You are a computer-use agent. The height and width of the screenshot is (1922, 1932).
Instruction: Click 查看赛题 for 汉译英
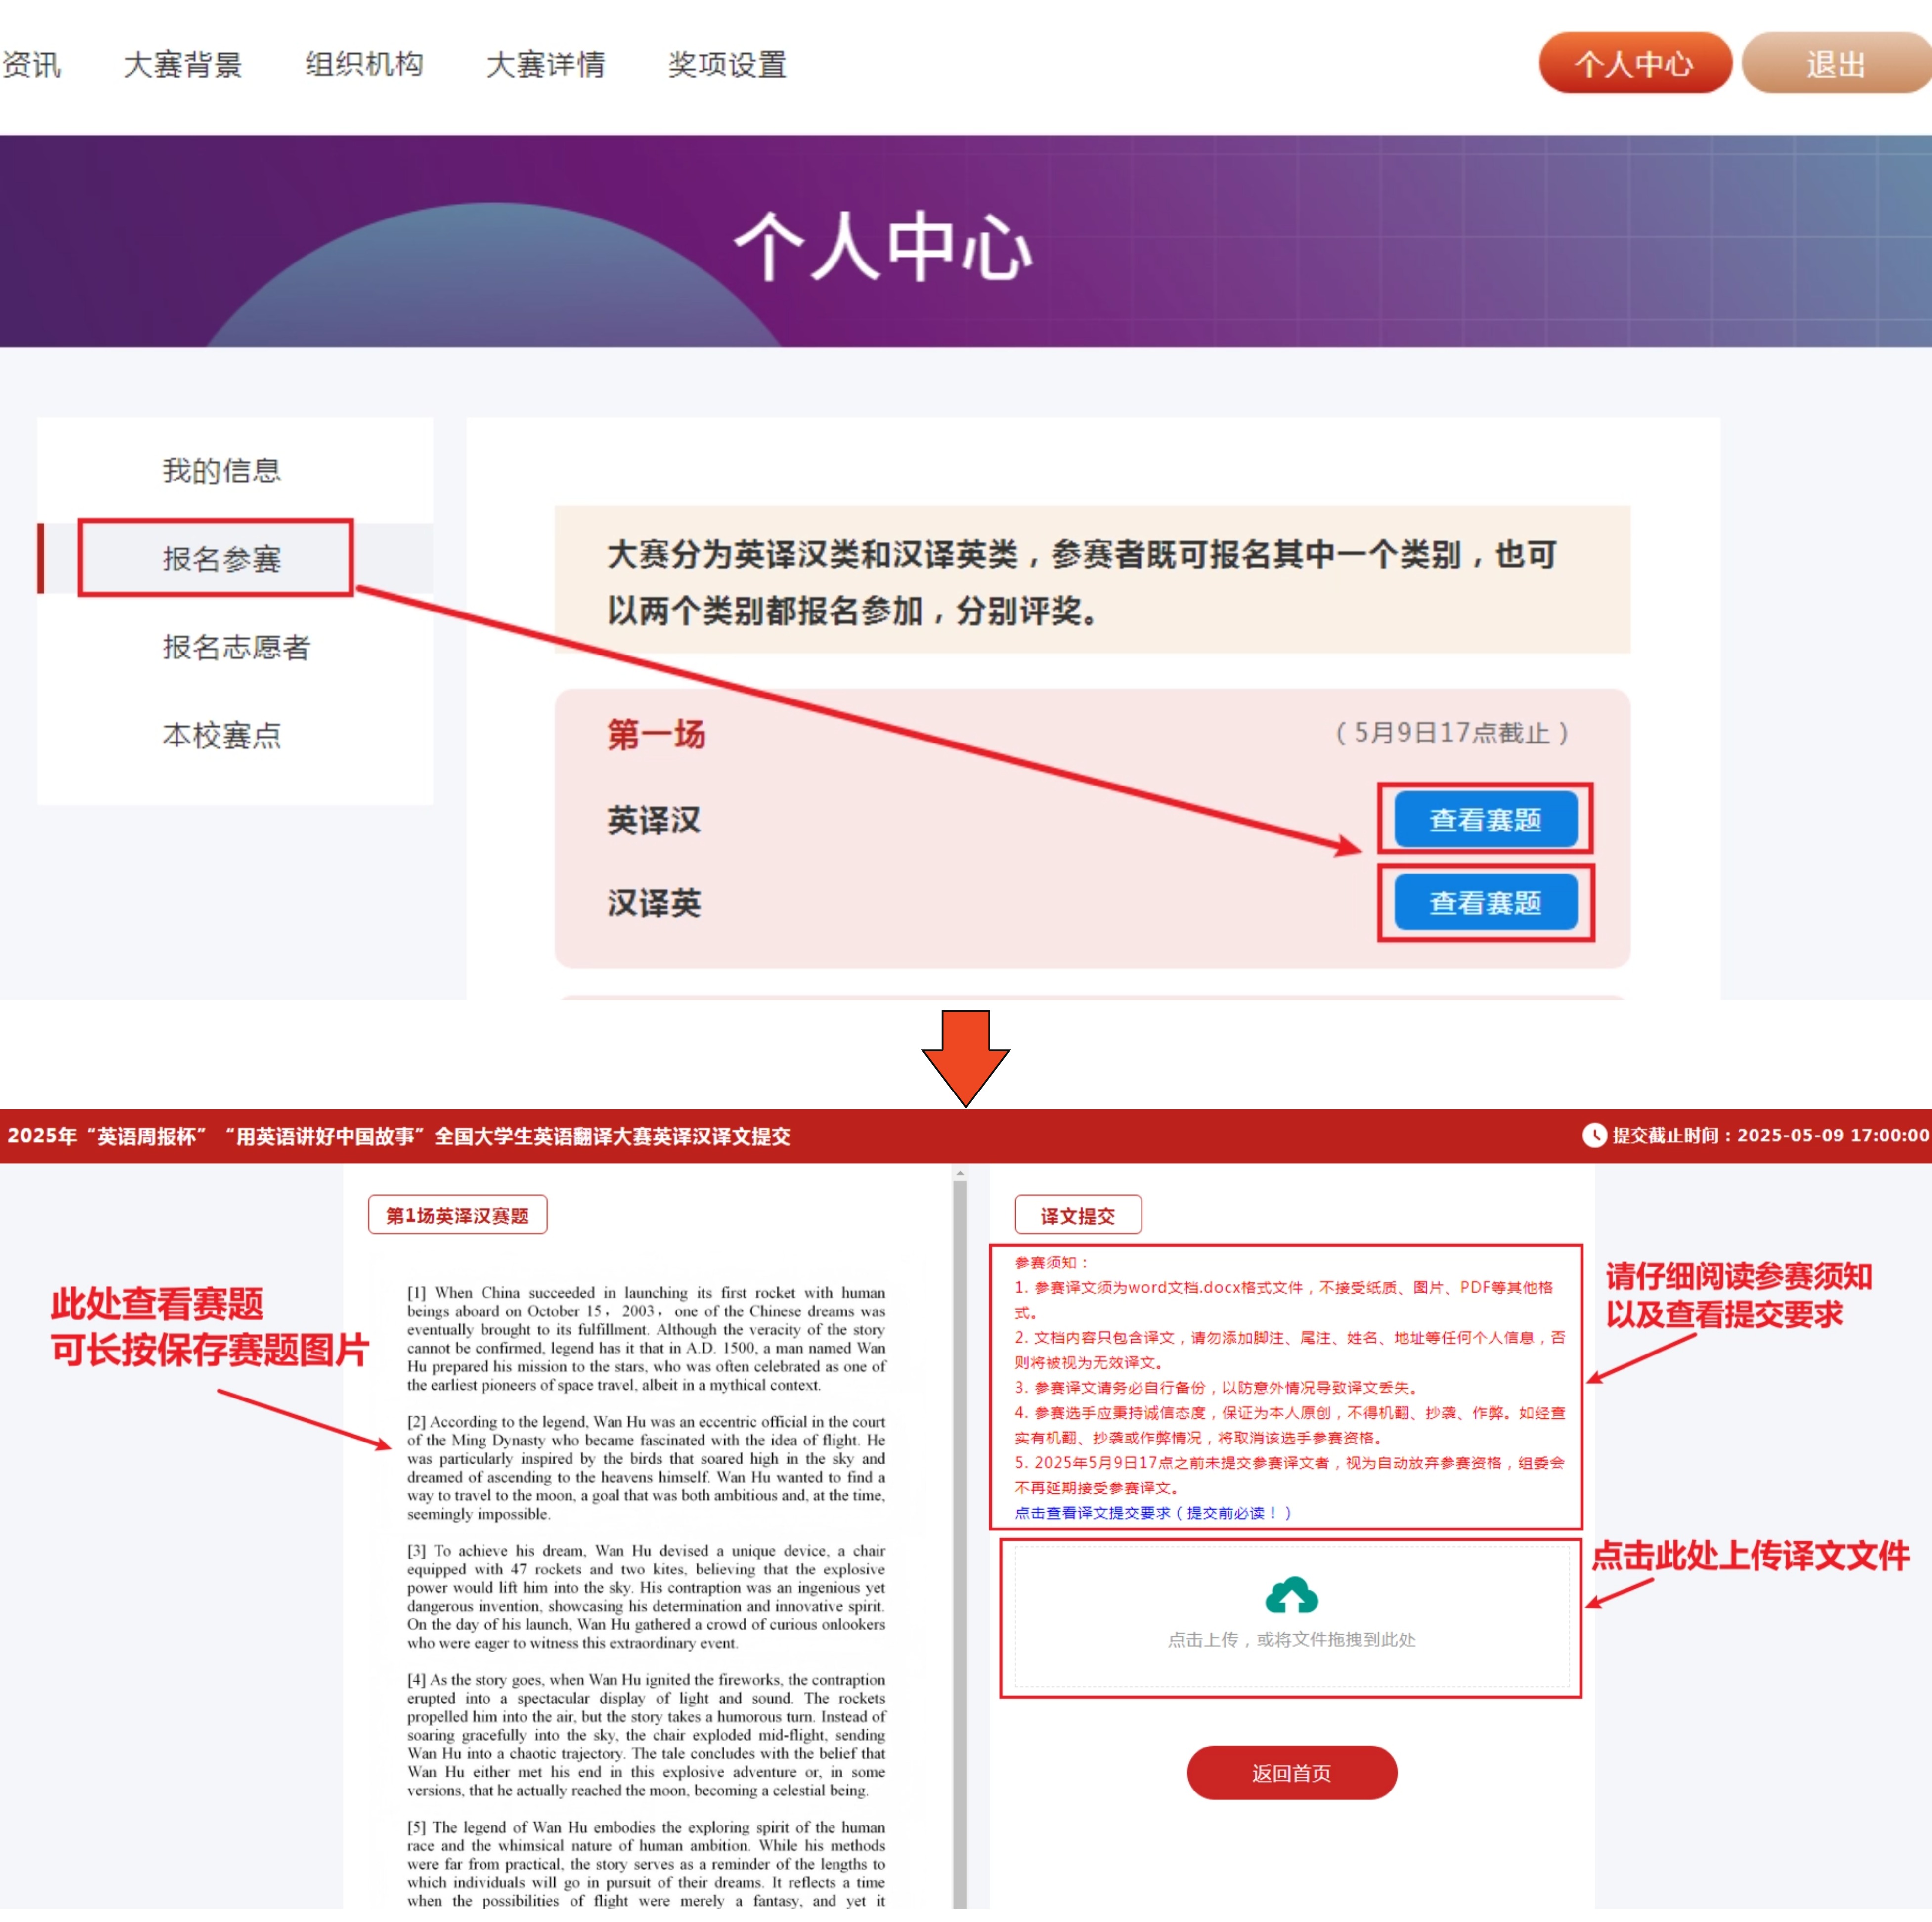tap(1485, 902)
